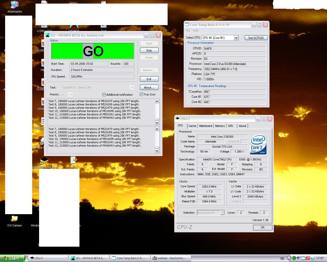The image size is (327, 262).
Task: Switch to mekki66 Nachrichten taskbar button
Action: coord(171,258)
